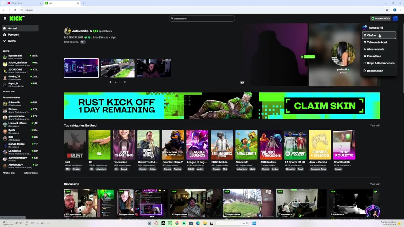Image resolution: width=404 pixels, height=227 pixels.
Task: Go to the previous featured stream
Action: (110, 82)
